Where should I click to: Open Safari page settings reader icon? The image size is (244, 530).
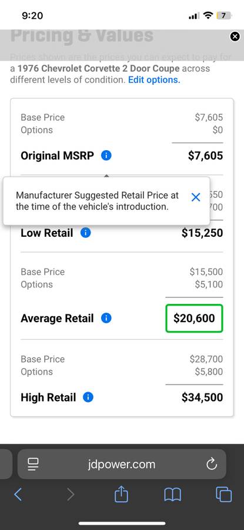tap(34, 464)
